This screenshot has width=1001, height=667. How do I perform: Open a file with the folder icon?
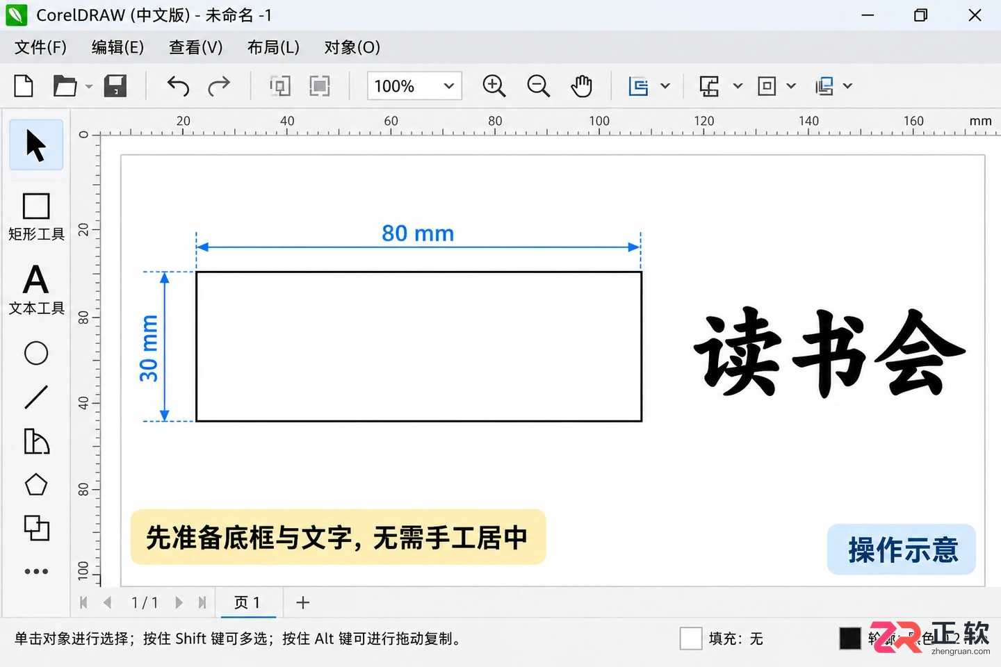point(65,86)
